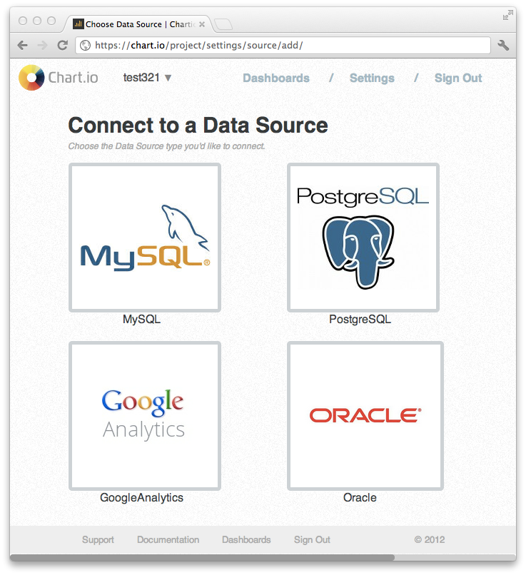Viewport: 526px width, 575px height.
Task: Click the window close traffic light button
Action: [23, 21]
